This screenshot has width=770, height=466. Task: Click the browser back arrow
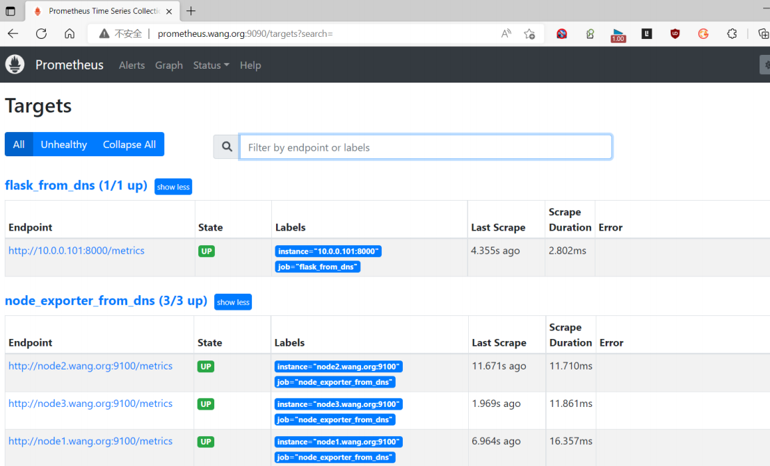tap(13, 34)
